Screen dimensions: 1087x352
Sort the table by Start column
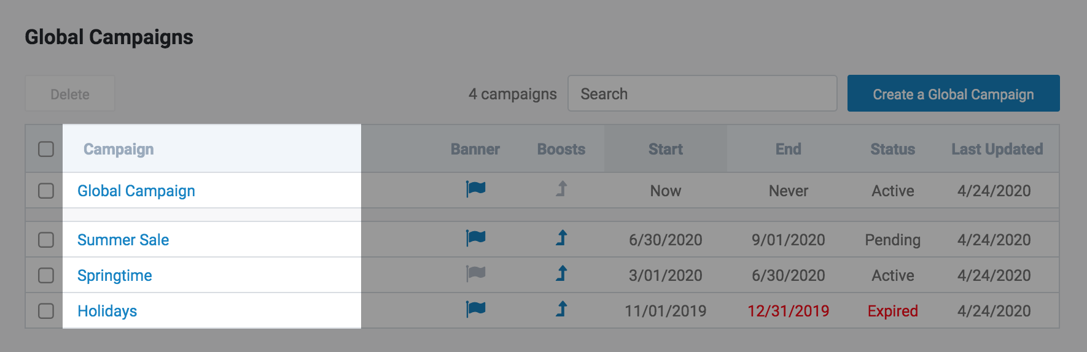pos(665,149)
